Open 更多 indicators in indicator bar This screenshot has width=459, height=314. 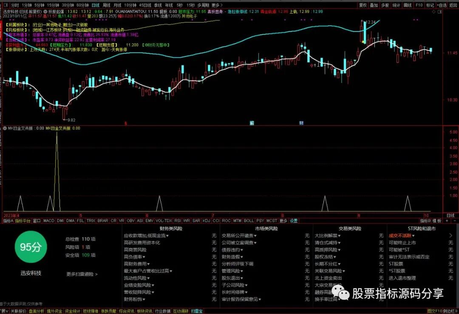pos(283,221)
